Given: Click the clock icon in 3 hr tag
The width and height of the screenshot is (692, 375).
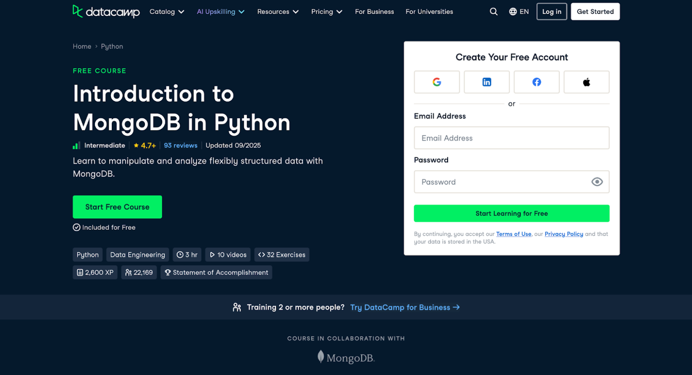Looking at the screenshot, I should coord(180,255).
